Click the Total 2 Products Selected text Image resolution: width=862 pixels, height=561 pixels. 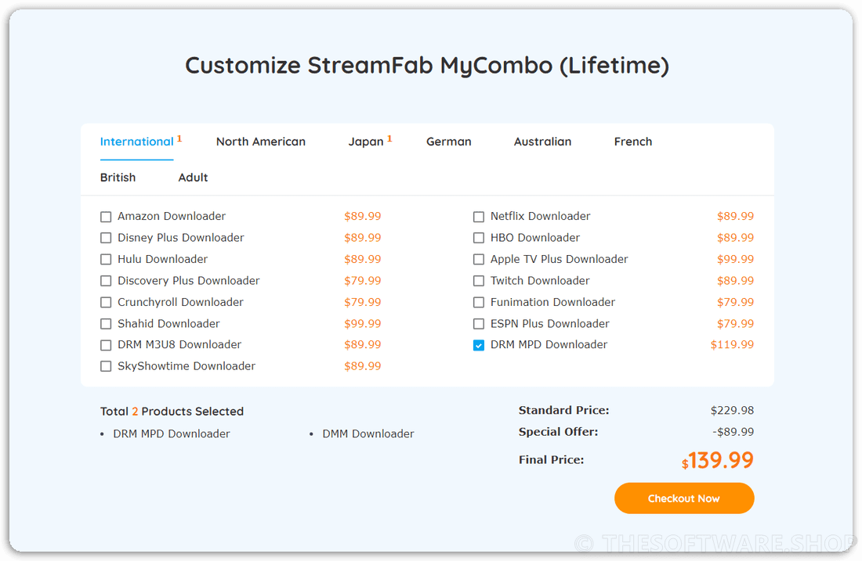click(x=172, y=411)
